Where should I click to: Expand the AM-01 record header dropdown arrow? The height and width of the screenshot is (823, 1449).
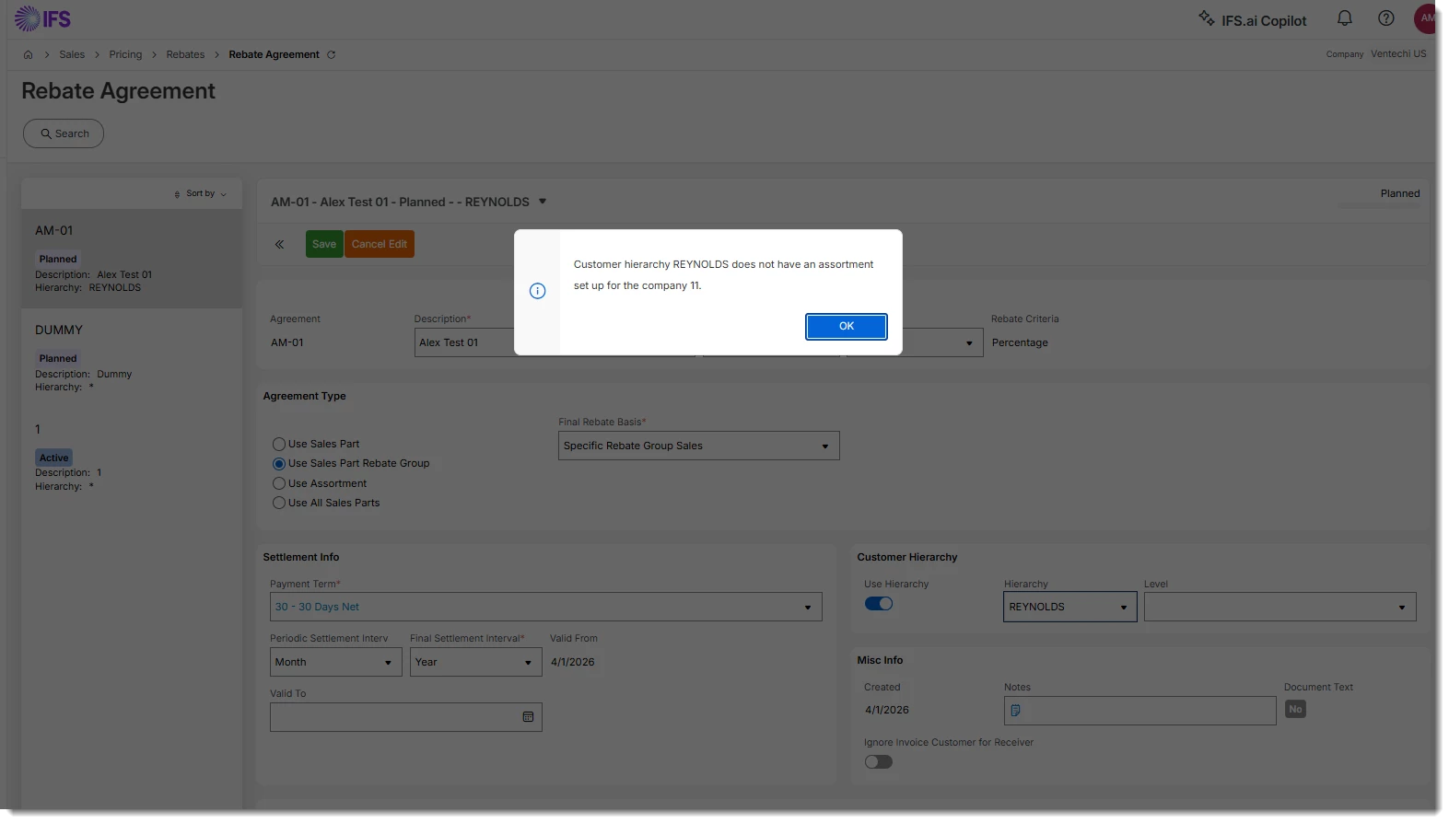543,202
